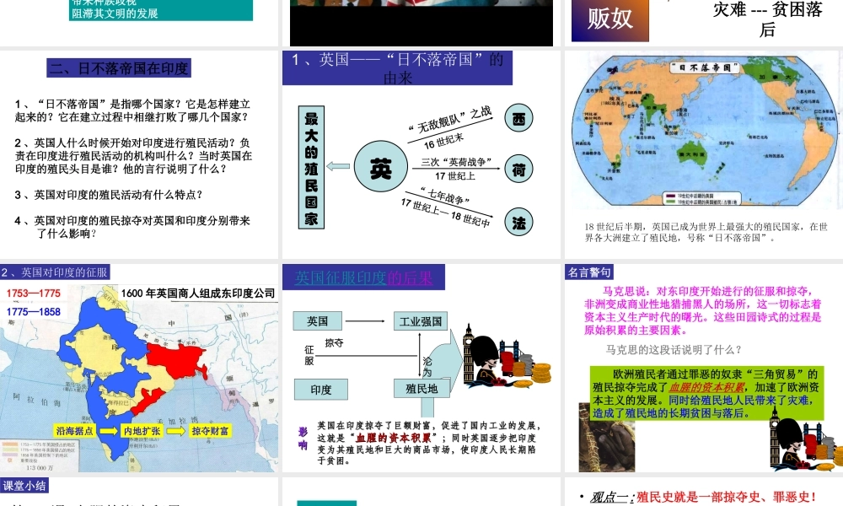The height and width of the screenshot is (506, 843).
Task: Click the "西" Spain circle shape
Action: (x=518, y=118)
